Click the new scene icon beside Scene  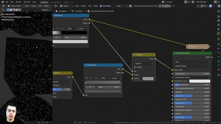[x=186, y=2]
